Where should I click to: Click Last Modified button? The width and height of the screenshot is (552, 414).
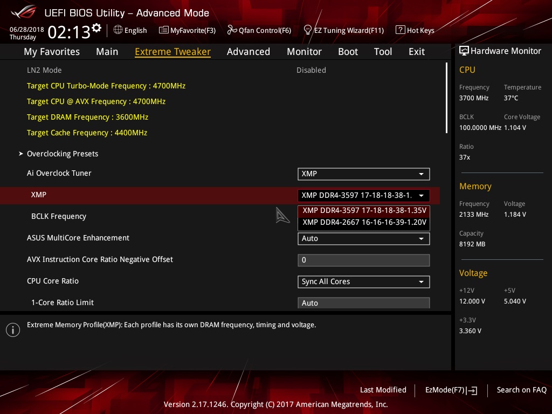383,390
